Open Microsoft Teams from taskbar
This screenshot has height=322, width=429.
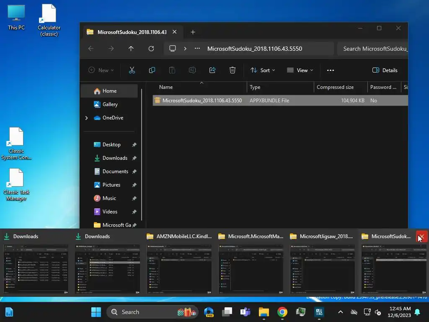point(246,312)
